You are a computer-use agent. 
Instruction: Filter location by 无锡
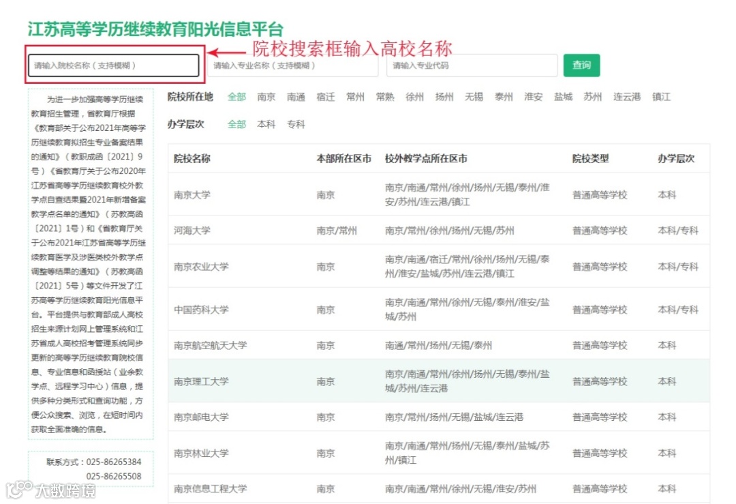click(x=474, y=97)
